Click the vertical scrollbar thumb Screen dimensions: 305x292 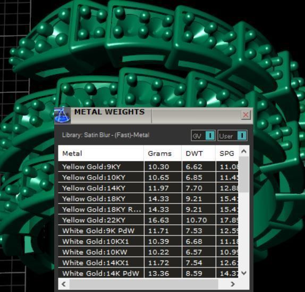click(x=244, y=174)
